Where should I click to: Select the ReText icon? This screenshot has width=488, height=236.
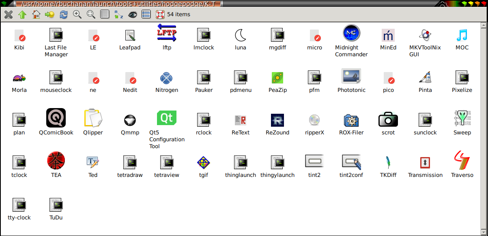(x=241, y=120)
